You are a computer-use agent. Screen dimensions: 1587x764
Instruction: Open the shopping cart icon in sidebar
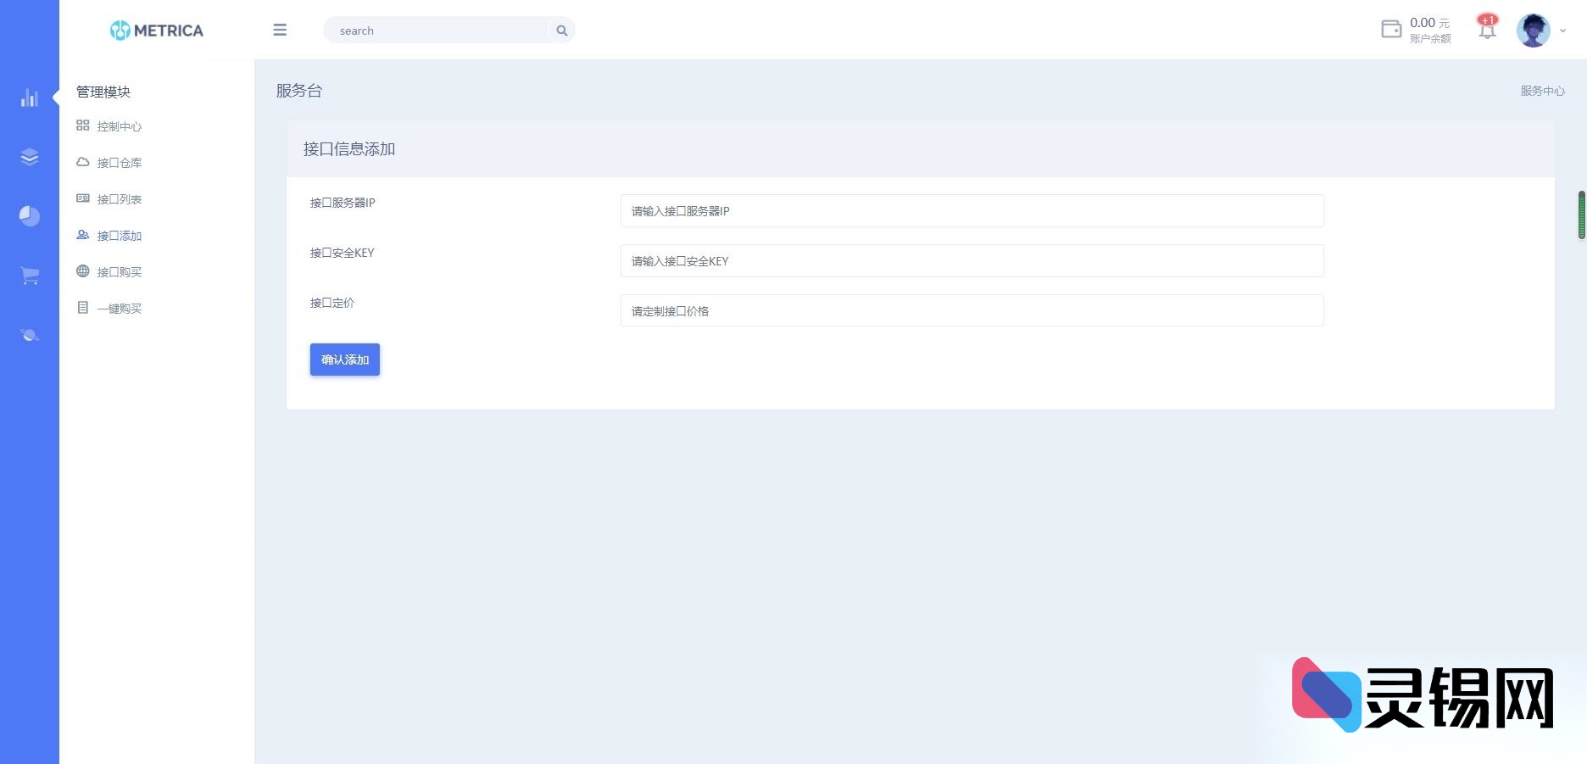pos(30,276)
